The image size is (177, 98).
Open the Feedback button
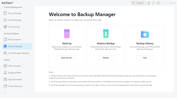(x=138, y=3)
